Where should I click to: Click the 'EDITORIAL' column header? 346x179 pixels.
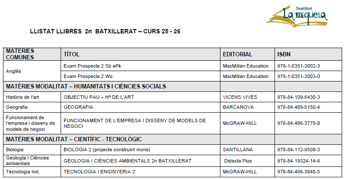tap(237, 54)
